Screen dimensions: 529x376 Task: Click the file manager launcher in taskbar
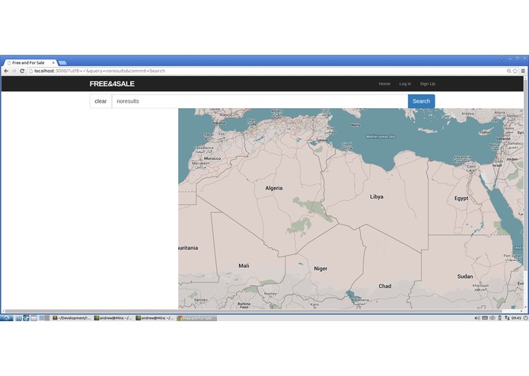pyautogui.click(x=18, y=318)
